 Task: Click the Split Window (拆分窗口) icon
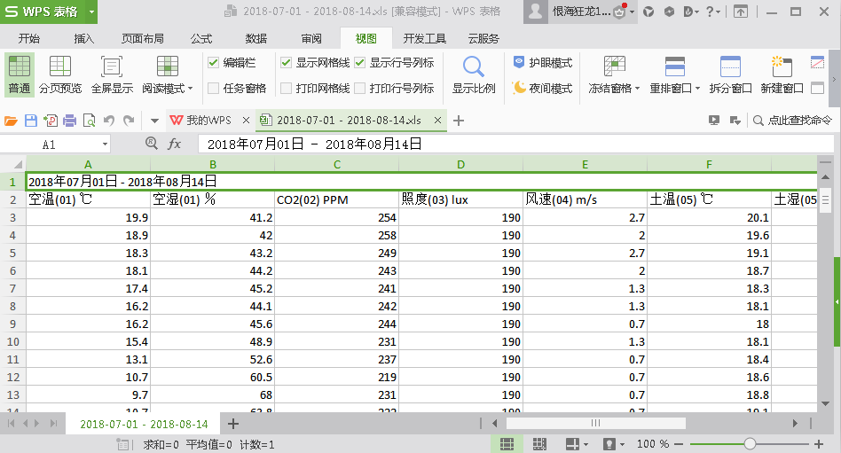click(730, 68)
